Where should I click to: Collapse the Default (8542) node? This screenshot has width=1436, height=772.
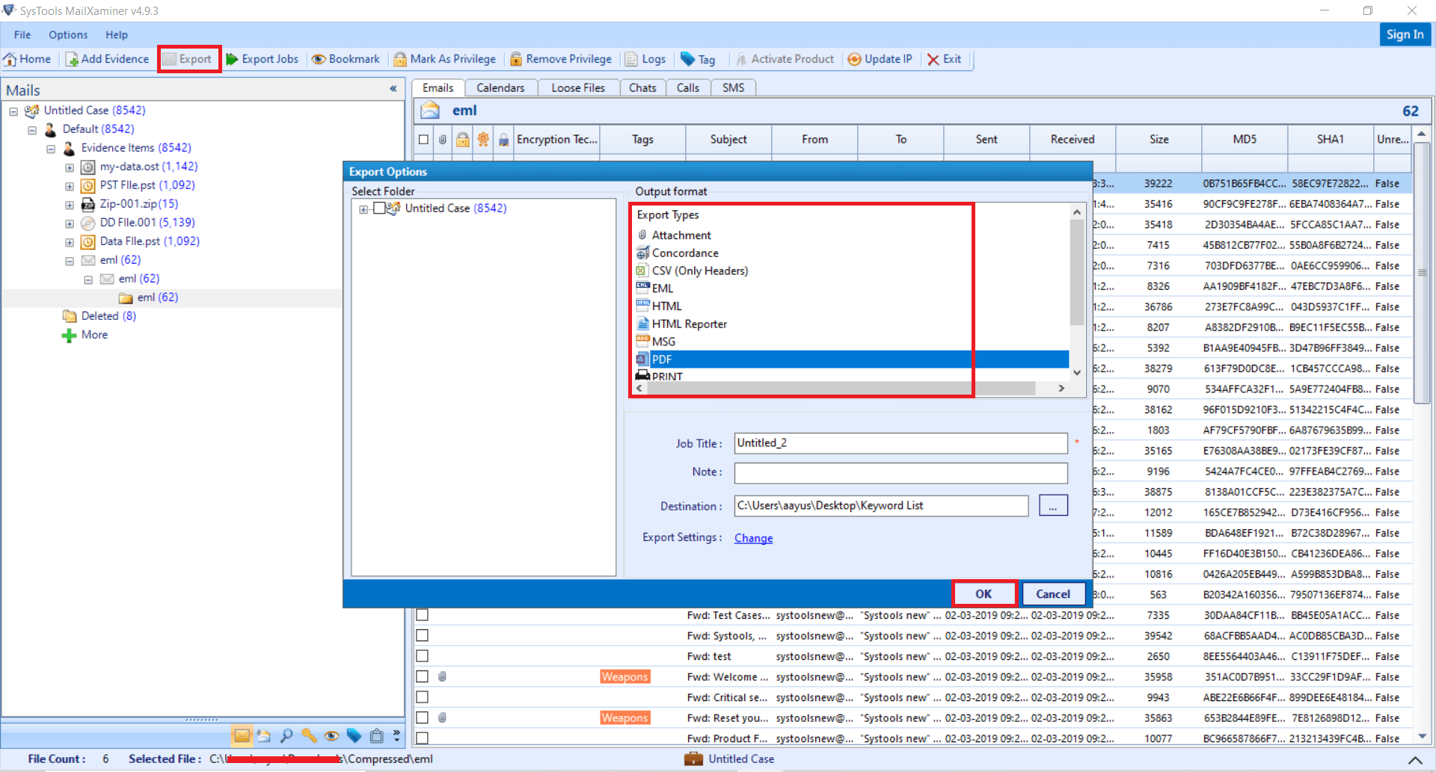(32, 130)
